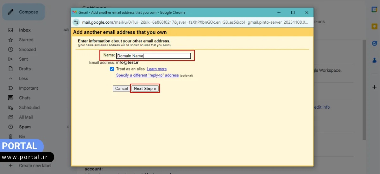Open the Learn more link
Viewport: 380px width, 174px height.
pyautogui.click(x=156, y=69)
